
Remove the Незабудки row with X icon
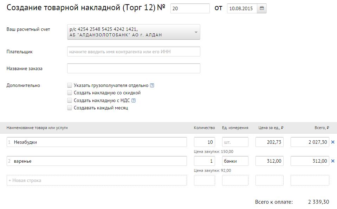point(333,142)
